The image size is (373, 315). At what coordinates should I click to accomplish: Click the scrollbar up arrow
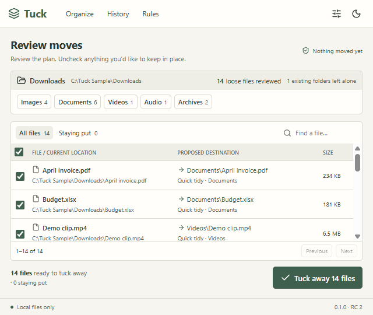[x=357, y=149]
